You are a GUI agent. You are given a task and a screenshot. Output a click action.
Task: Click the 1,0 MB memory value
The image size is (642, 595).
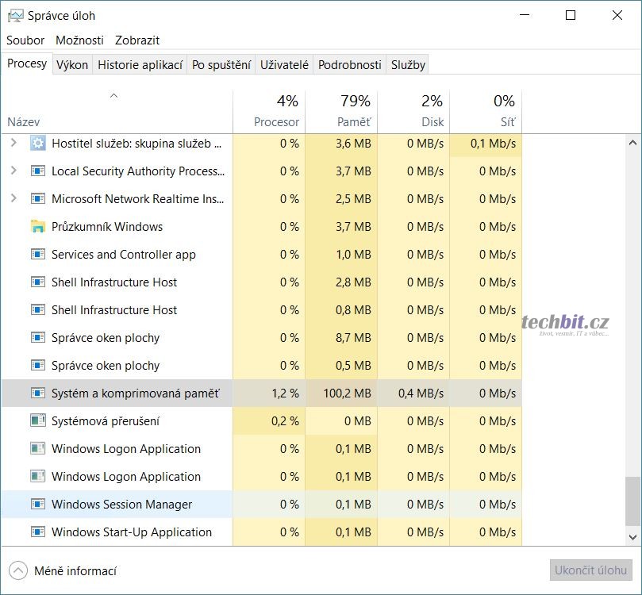(353, 255)
